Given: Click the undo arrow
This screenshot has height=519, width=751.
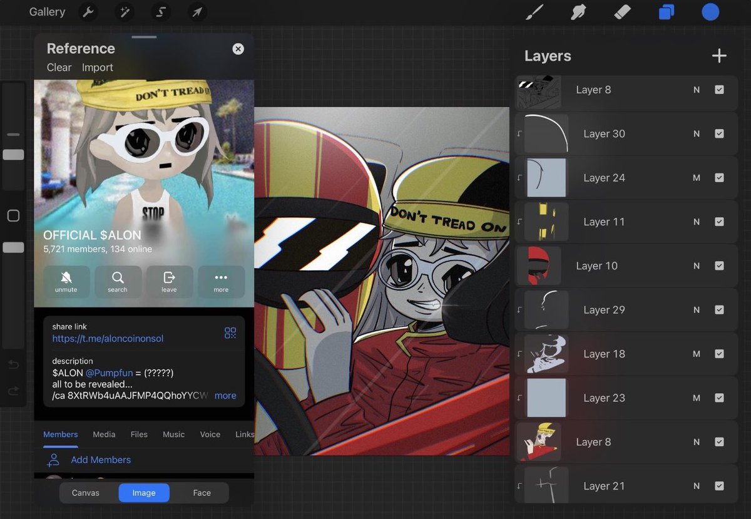Looking at the screenshot, I should tap(13, 364).
